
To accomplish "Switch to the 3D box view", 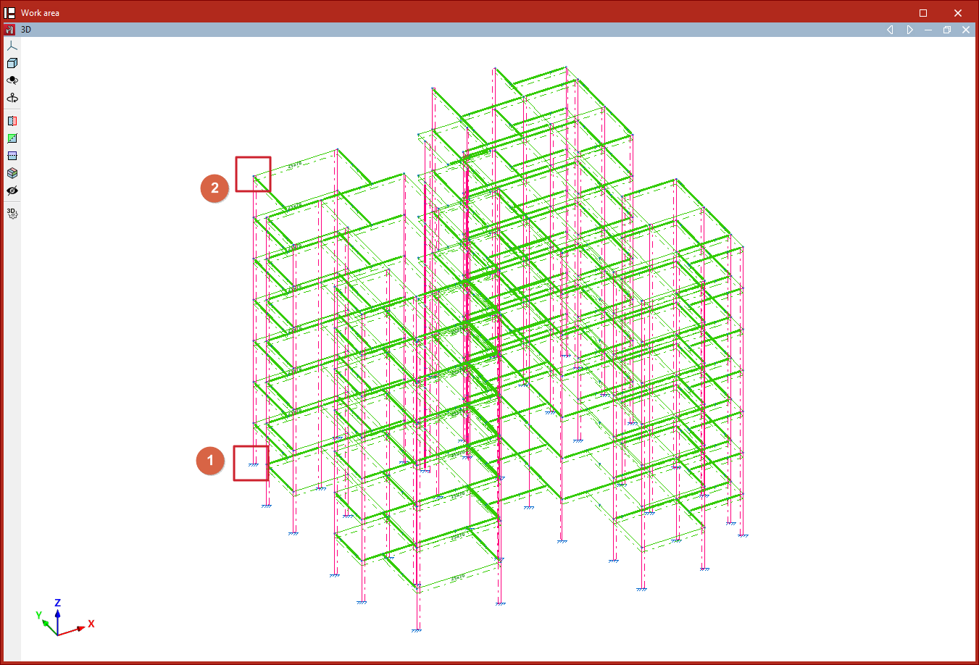I will click(x=12, y=63).
